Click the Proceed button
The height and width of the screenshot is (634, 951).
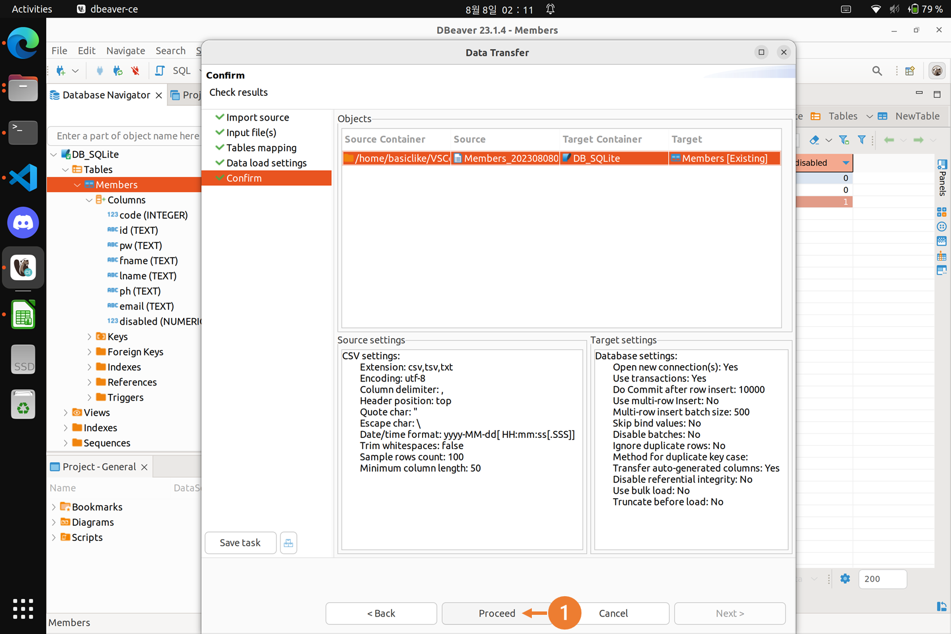(497, 613)
